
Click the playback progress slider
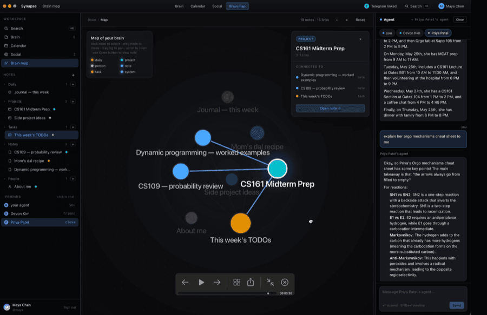227,293
